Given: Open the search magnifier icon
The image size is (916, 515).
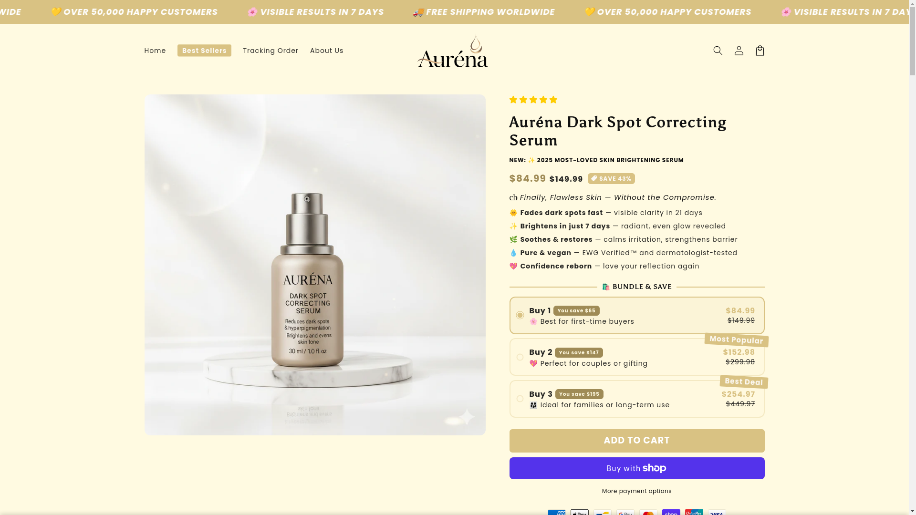Looking at the screenshot, I should point(718,51).
